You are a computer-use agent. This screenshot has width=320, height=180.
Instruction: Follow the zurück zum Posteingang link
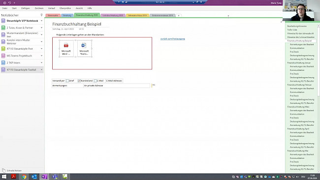click(173, 39)
